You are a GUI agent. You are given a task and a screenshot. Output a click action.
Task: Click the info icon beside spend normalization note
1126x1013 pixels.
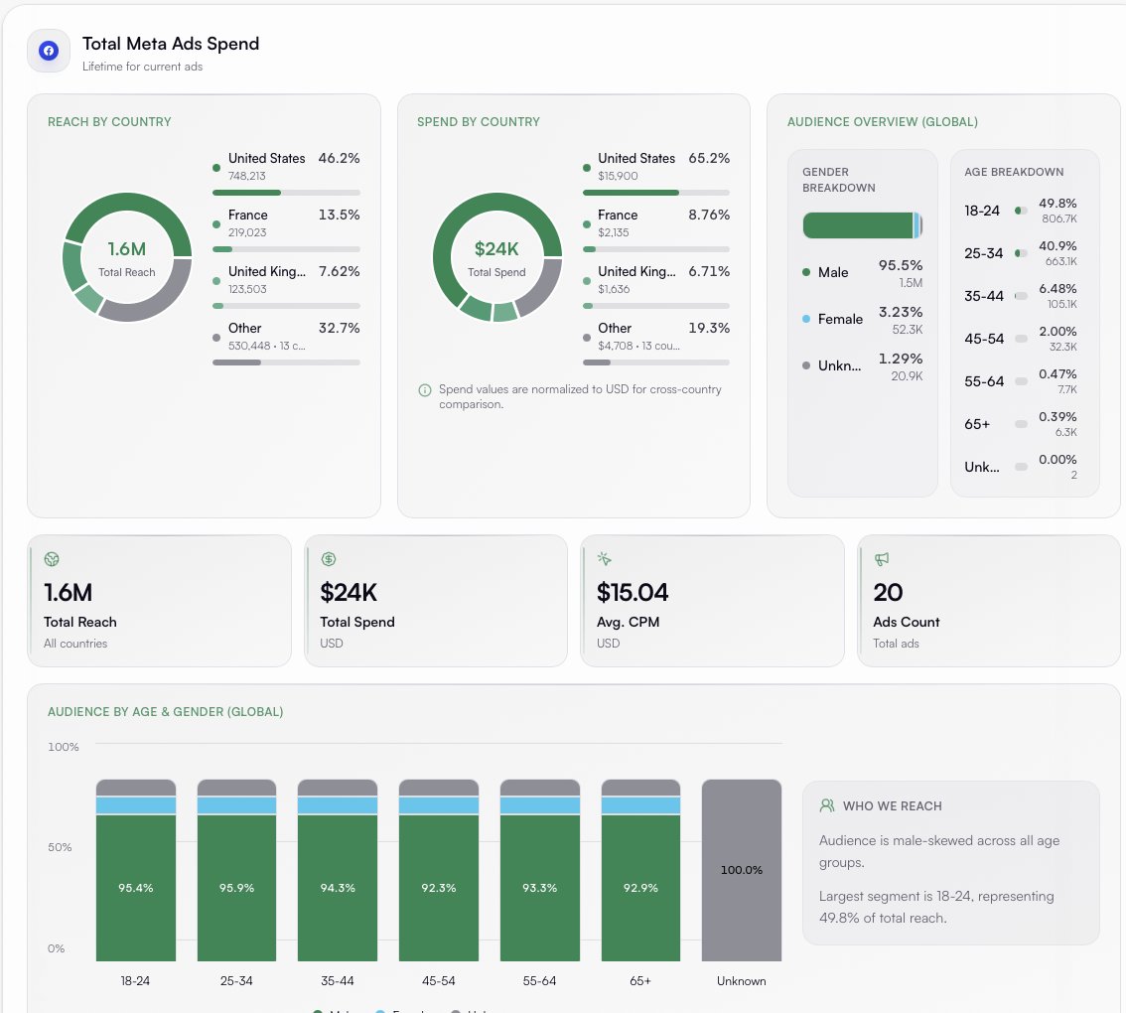(425, 390)
